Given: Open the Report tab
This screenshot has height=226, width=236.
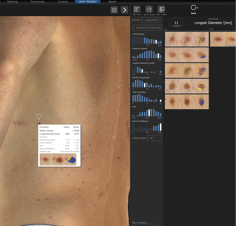Looking at the screenshot, I should pos(112,2).
